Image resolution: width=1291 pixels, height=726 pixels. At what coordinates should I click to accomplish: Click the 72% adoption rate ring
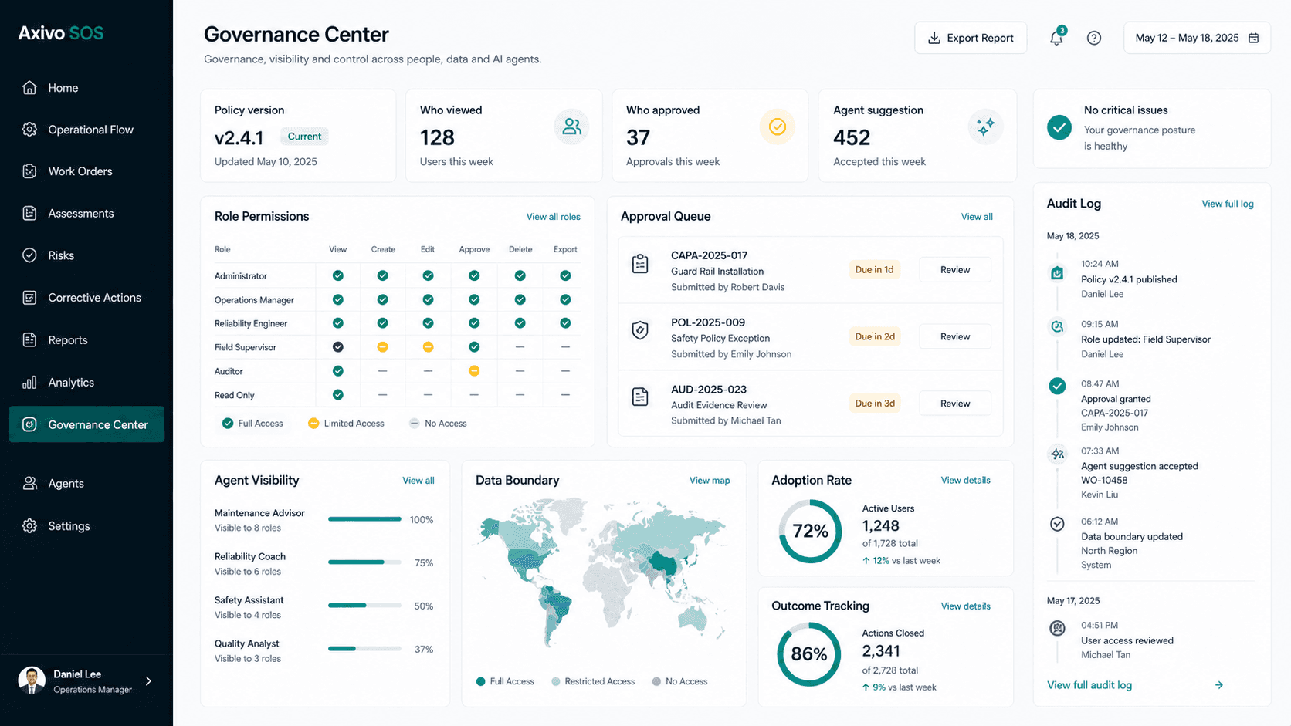click(810, 531)
